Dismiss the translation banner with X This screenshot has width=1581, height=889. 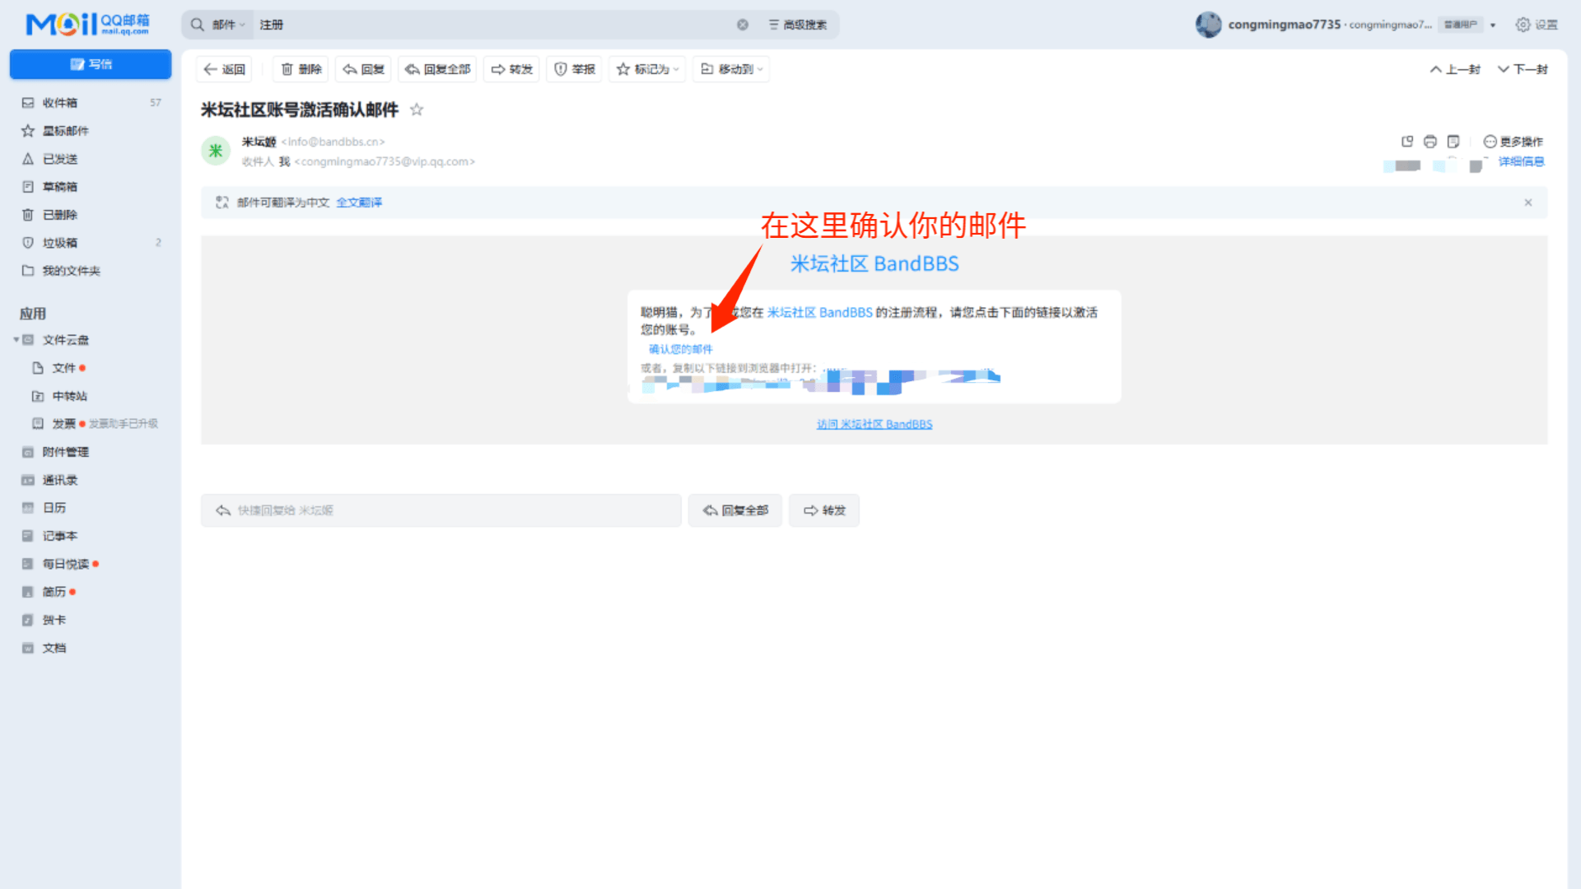tap(1527, 202)
